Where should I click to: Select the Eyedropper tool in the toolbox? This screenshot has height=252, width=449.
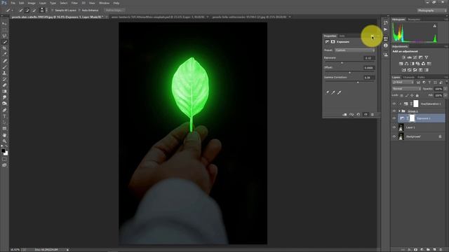[4, 55]
